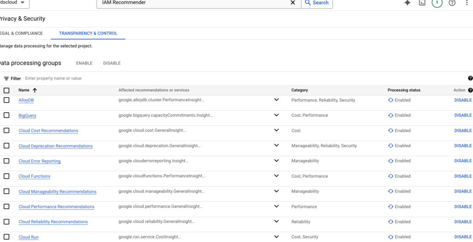Expand Cloud Deprecation Recommendations services chevron
Screen dimensions: 473x242
[276, 145]
